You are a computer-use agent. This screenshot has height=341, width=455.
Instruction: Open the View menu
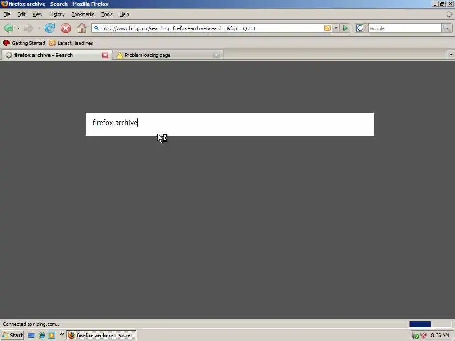(37, 14)
